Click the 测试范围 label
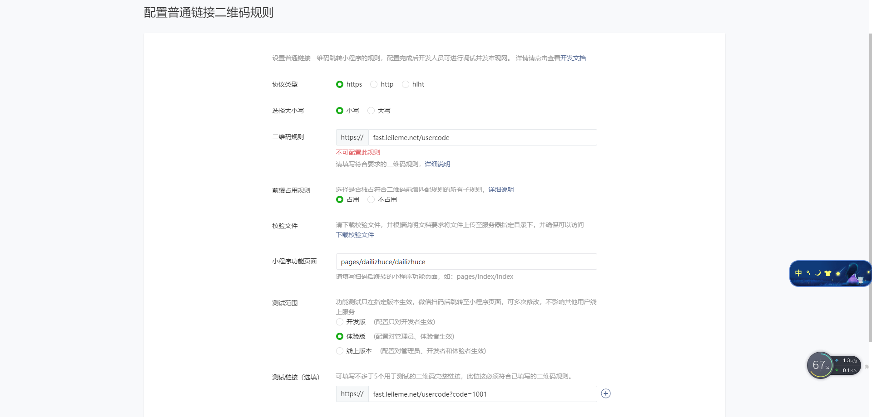This screenshot has width=872, height=417. (x=285, y=303)
